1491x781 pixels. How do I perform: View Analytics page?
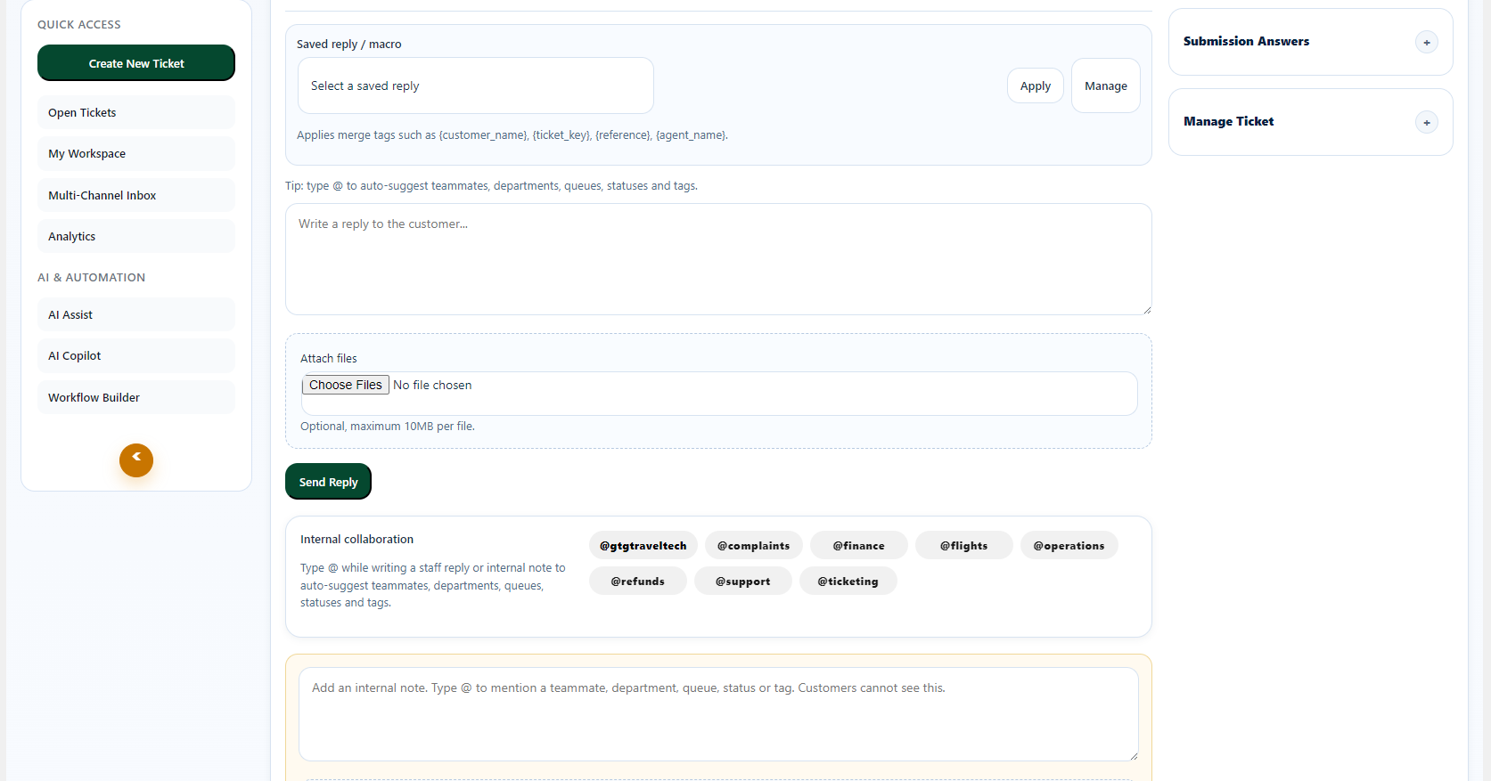[136, 236]
